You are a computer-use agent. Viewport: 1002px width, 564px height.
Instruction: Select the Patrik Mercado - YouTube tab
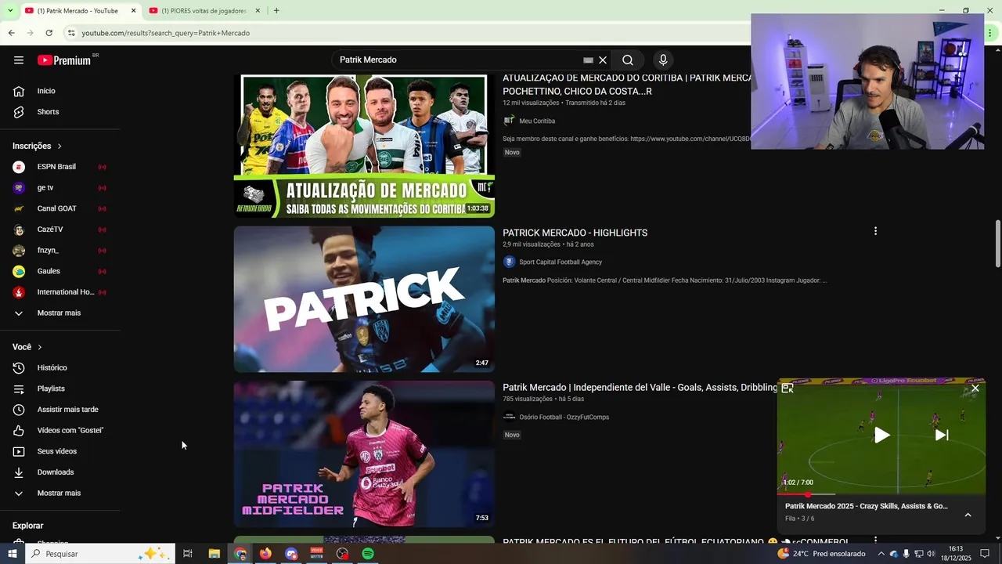(78, 11)
